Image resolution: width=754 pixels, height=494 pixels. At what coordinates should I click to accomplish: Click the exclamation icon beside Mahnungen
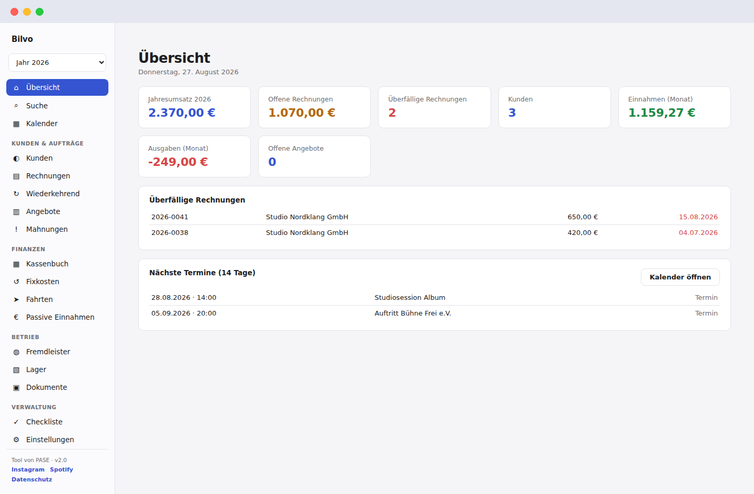pos(16,230)
